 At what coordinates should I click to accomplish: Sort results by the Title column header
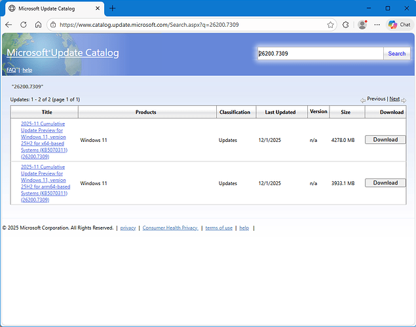click(47, 112)
